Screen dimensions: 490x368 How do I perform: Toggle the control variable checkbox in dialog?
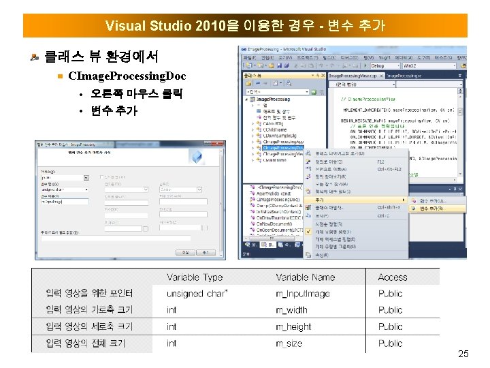pyautogui.click(x=101, y=177)
